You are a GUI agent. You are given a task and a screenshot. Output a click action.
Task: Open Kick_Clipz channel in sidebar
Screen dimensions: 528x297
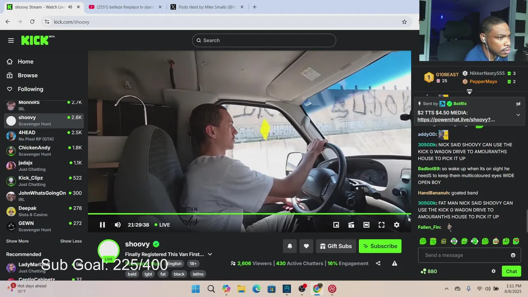[x=44, y=181]
